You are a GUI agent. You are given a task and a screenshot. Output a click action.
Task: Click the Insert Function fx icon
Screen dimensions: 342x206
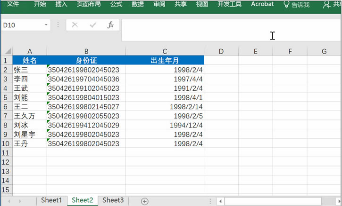110,25
